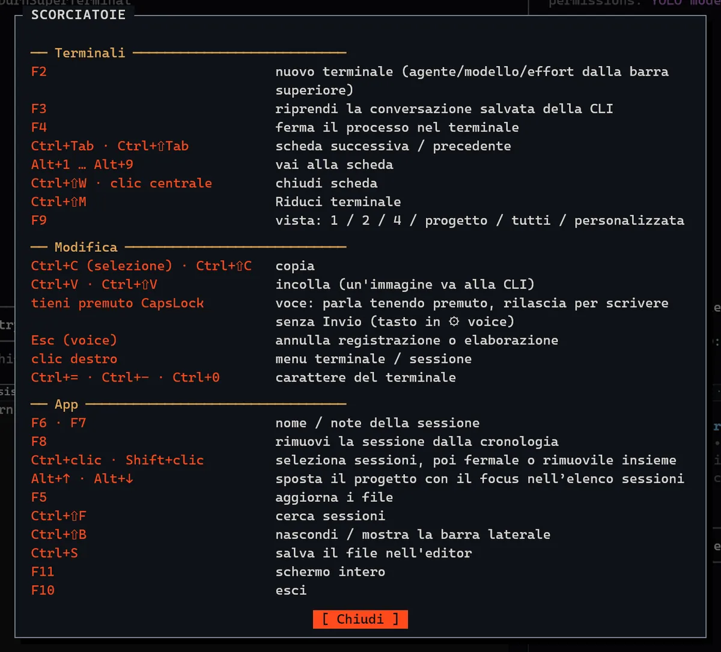Click the "Esc (voice)" shortcut text
Screen dimensions: 721x652
(75, 340)
